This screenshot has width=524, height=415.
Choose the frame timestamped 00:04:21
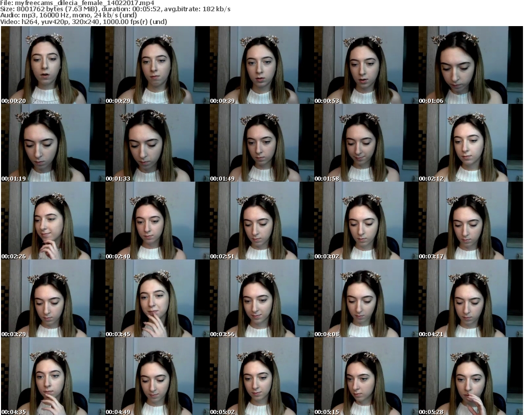(x=470, y=298)
